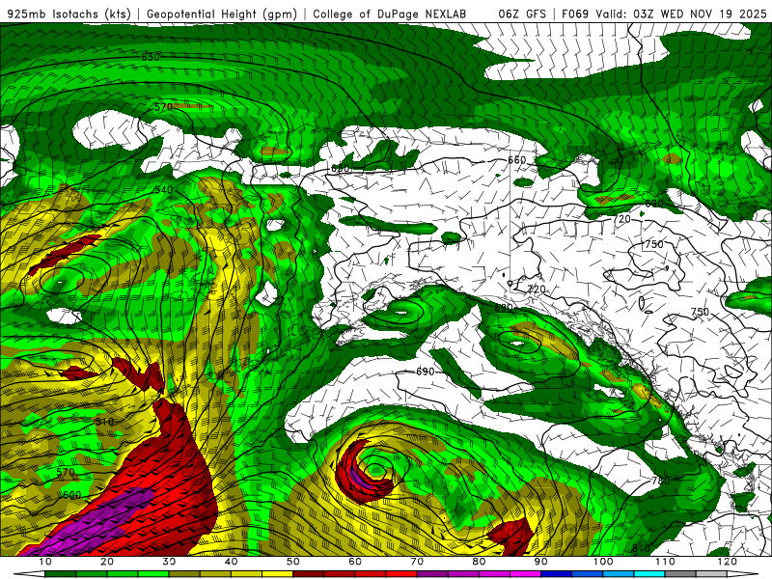Click the '810' height contour label
Viewport: 772px width, 579px height.
[x=641, y=548]
